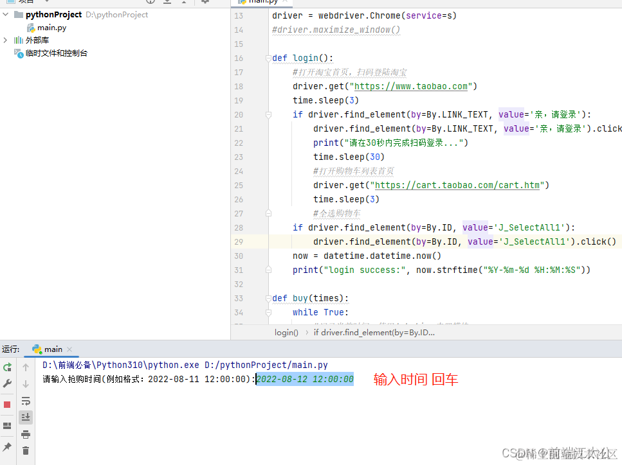Clear console output with trash icon
The height and width of the screenshot is (465, 622).
(x=26, y=451)
